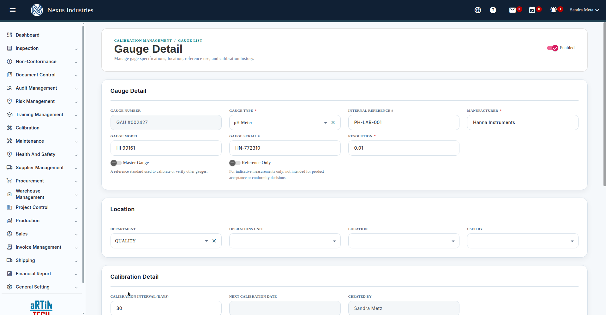Open the help question mark icon
This screenshot has height=315, width=606.
tap(493, 10)
